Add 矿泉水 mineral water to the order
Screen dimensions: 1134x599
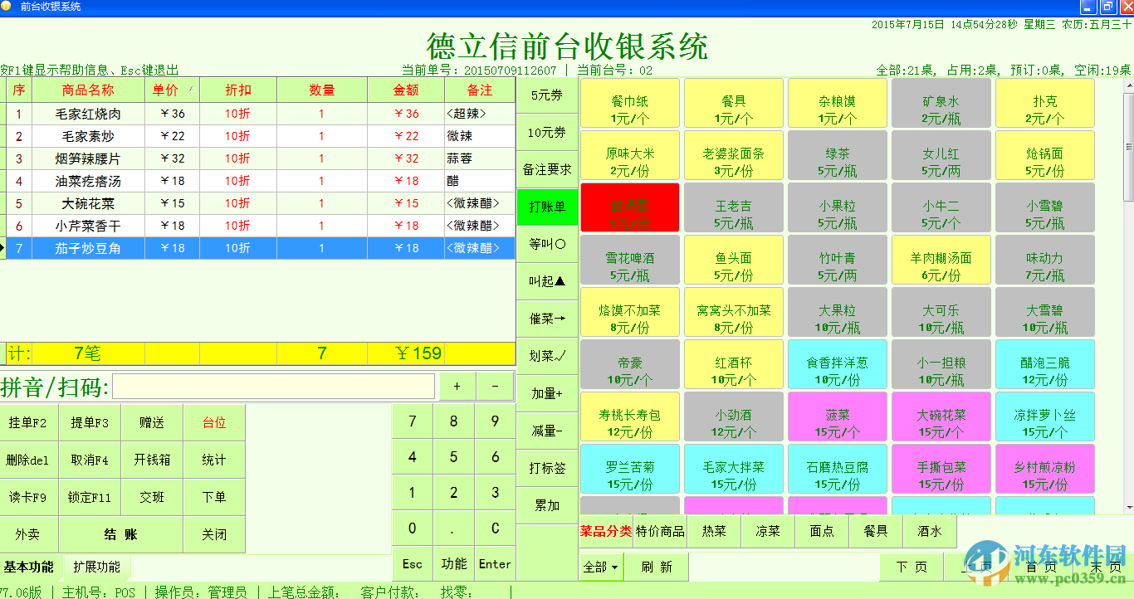[x=941, y=103]
